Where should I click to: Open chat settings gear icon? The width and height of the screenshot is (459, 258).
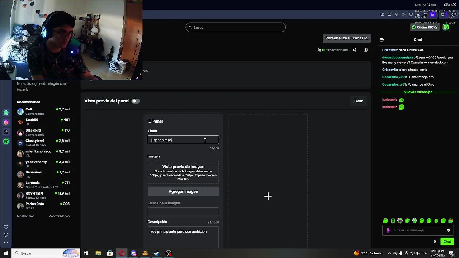tap(435, 242)
